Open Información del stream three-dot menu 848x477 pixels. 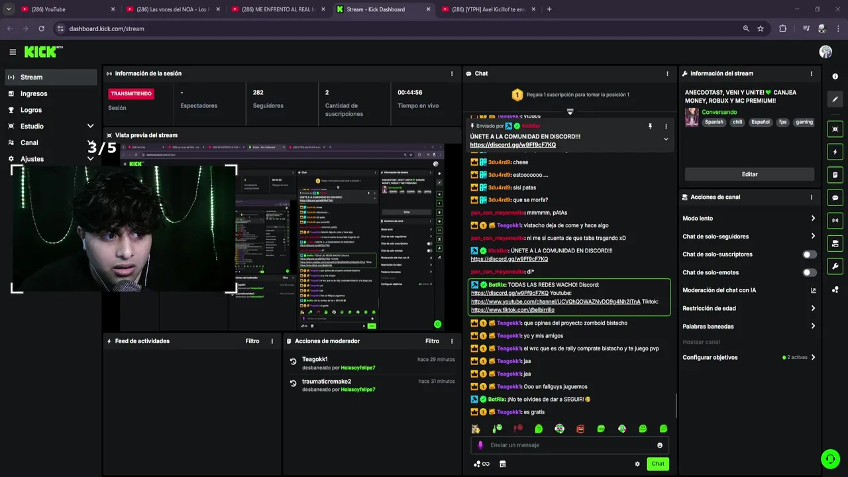click(x=811, y=74)
